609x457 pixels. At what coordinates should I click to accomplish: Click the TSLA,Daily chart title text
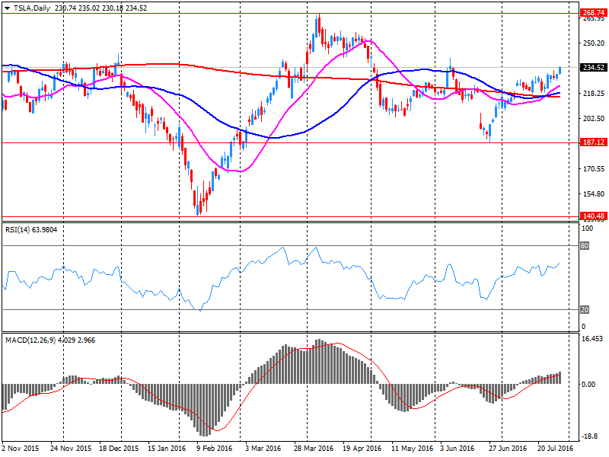(x=32, y=8)
